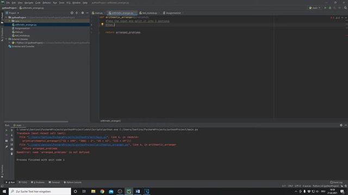Click the rerun icon in the Run panel
Image resolution: width=348 pixels, height=195 pixels.
click(x=7, y=131)
